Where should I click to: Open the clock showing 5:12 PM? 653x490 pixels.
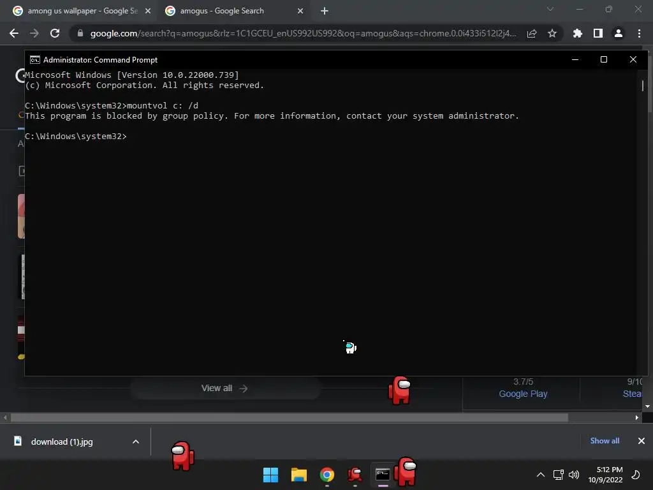[606, 475]
